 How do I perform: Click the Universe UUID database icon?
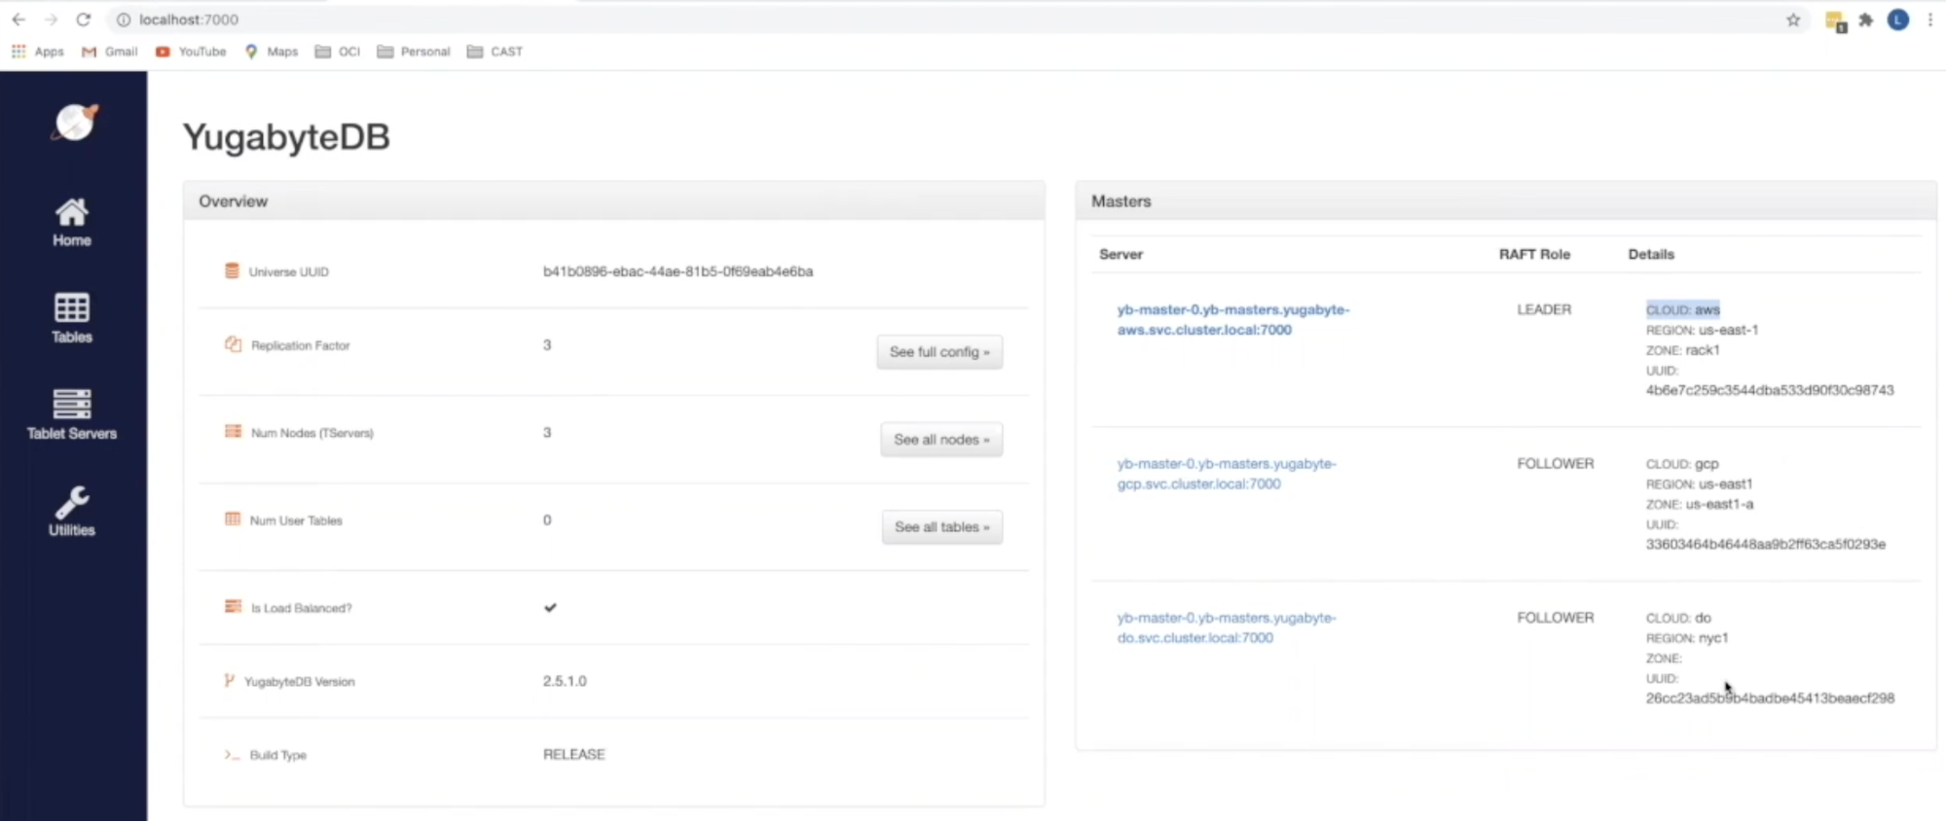click(232, 270)
